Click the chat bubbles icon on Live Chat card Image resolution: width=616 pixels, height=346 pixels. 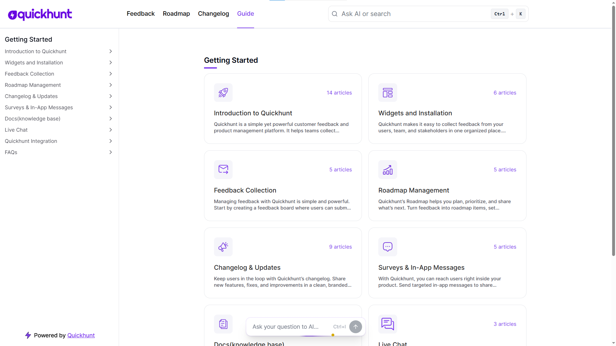[x=388, y=324]
